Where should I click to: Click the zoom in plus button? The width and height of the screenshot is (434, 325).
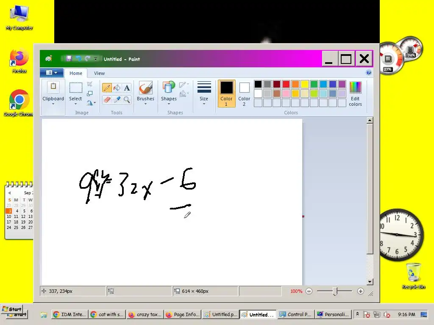click(360, 291)
